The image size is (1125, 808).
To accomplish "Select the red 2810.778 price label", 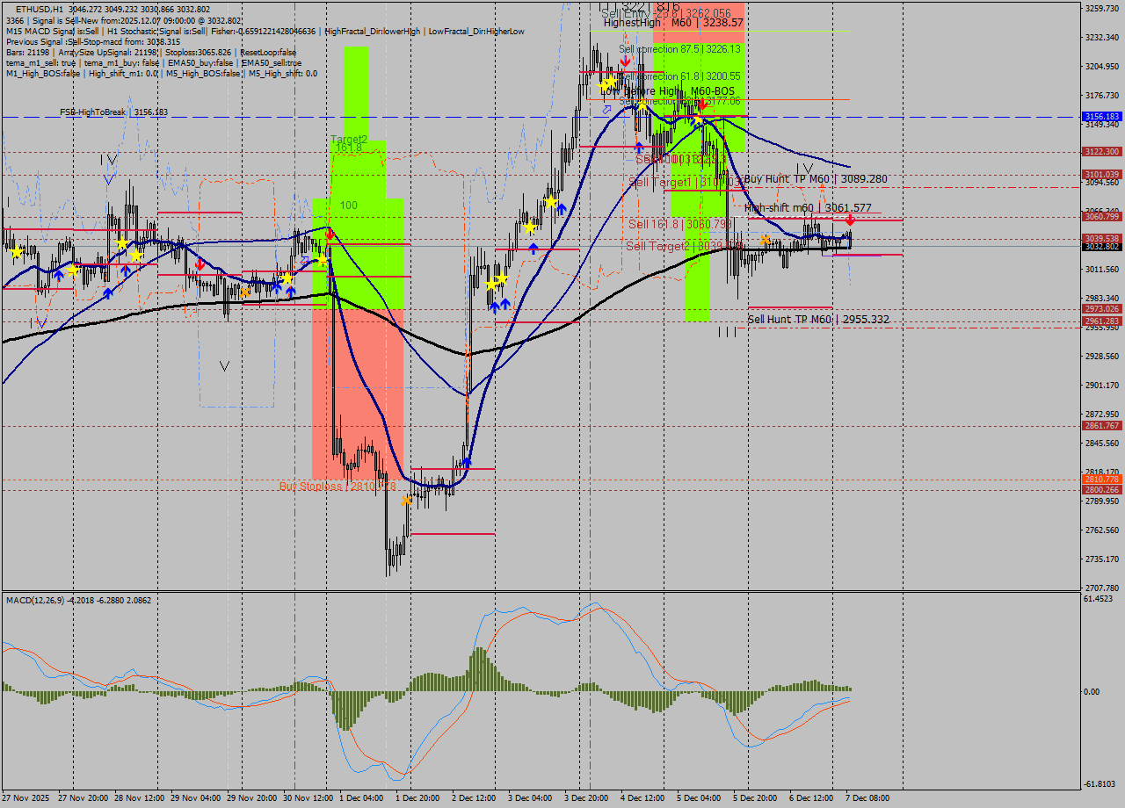I will point(1103,481).
